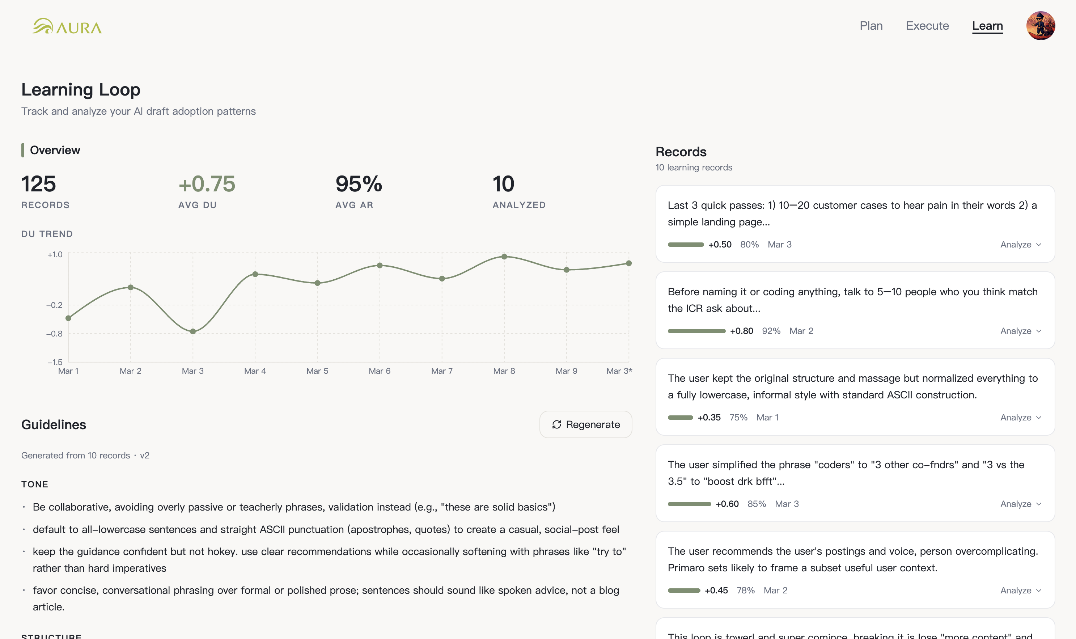Open the Execute tab

(x=927, y=26)
